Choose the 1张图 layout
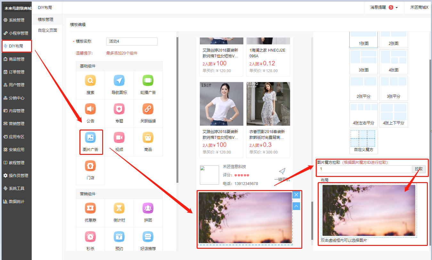This screenshot has width=432, height=260. tap(363, 39)
